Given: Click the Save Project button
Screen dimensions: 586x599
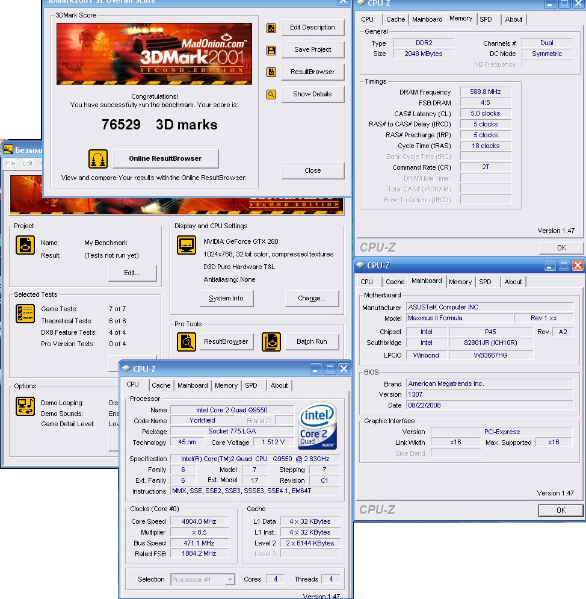Looking at the screenshot, I should pos(313,49).
